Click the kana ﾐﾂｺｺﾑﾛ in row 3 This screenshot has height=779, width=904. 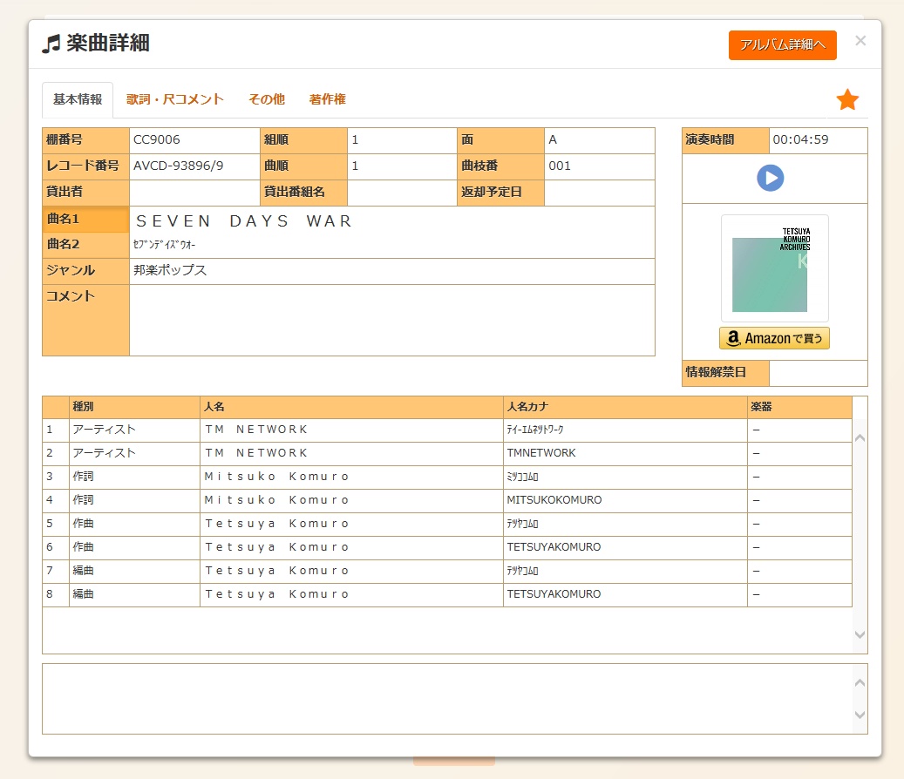[x=522, y=478]
